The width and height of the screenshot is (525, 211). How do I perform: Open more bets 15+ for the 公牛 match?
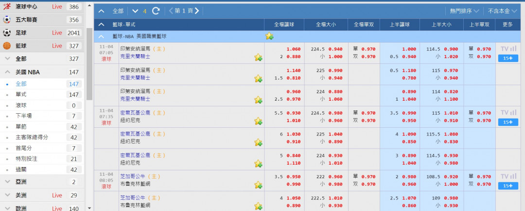click(508, 186)
